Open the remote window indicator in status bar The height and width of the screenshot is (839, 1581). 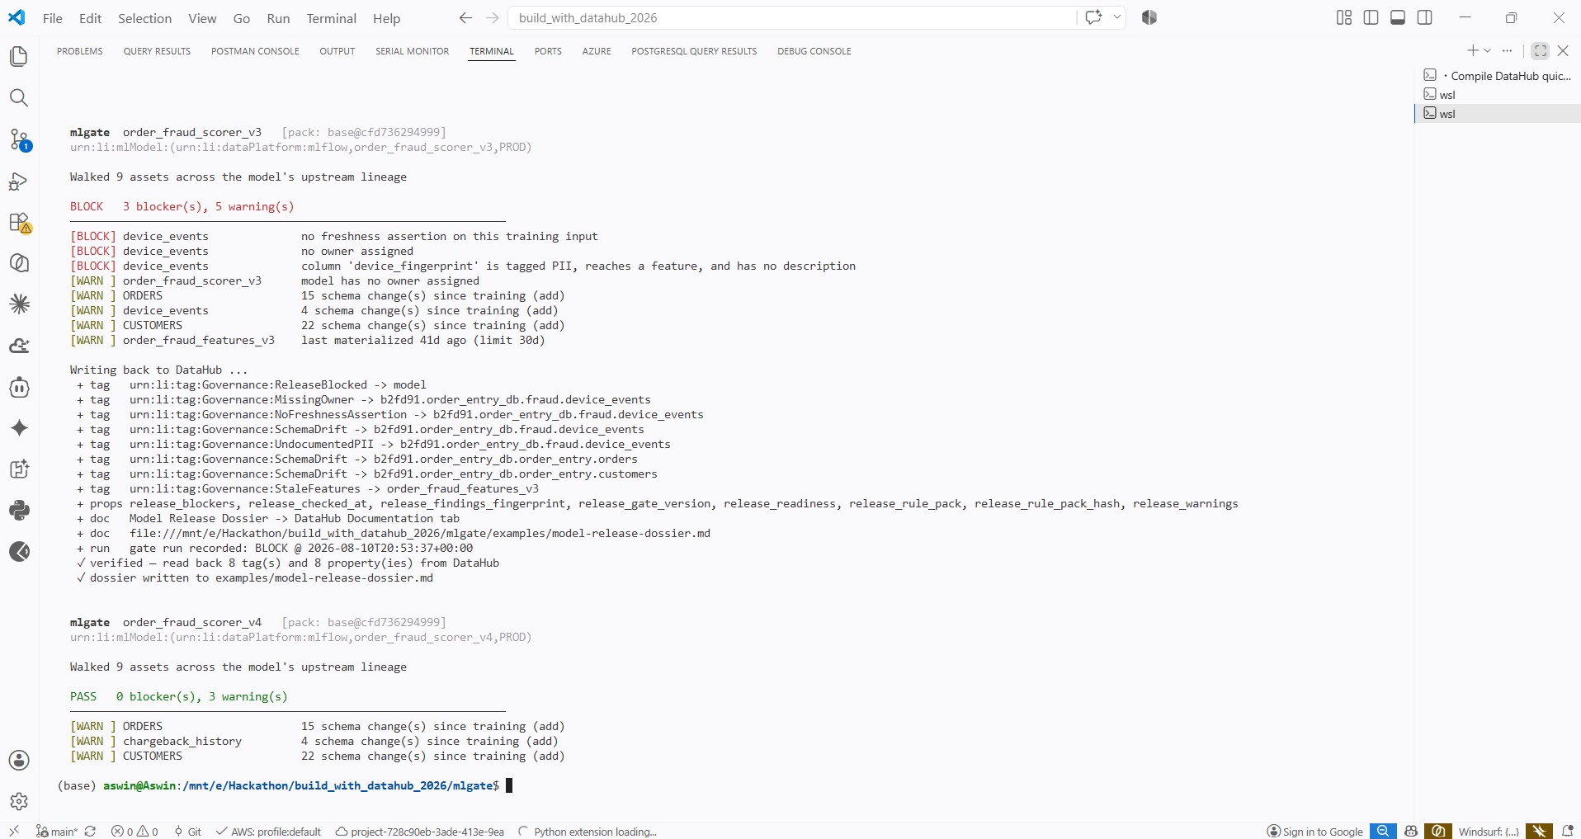(14, 832)
